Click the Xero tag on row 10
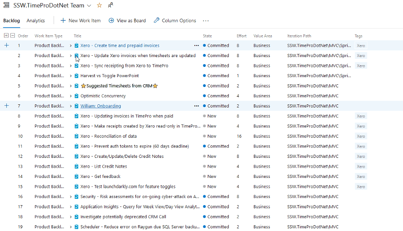The width and height of the screenshot is (403, 231). tap(361, 136)
